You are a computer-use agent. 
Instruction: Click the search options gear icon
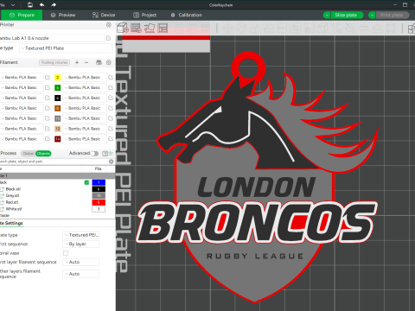click(x=112, y=162)
